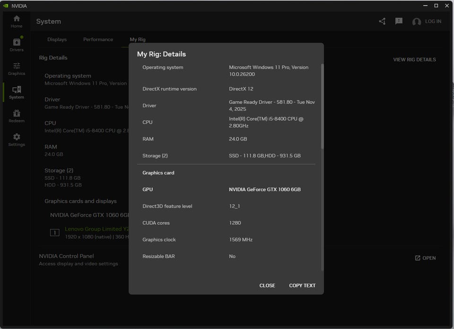This screenshot has height=329, width=454.
Task: Click the dialog's vertical scrollbar
Action: 323,106
